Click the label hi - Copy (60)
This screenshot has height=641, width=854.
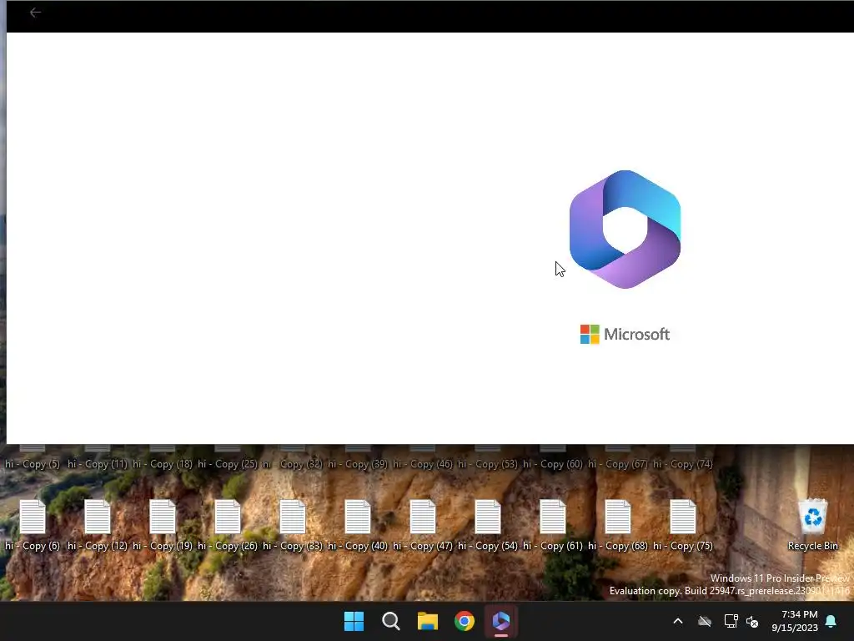553,464
